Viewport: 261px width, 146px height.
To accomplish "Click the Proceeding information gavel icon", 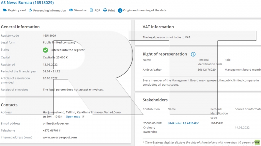I will [x=31, y=10].
